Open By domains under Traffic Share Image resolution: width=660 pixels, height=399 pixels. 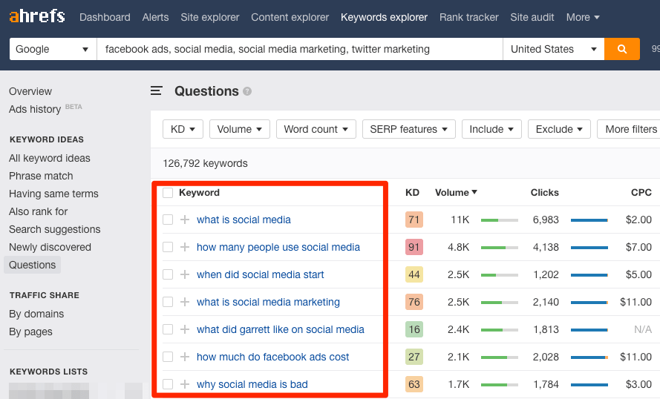(36, 314)
